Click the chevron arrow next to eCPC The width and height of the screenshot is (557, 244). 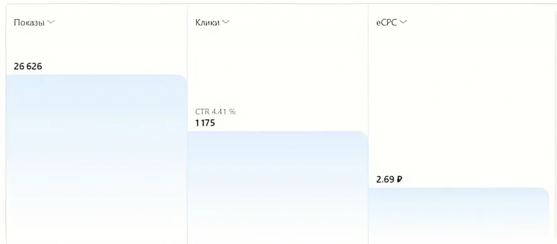coord(404,22)
